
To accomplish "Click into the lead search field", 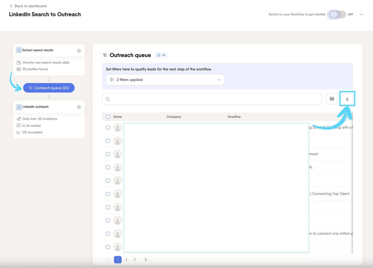I will 212,99.
